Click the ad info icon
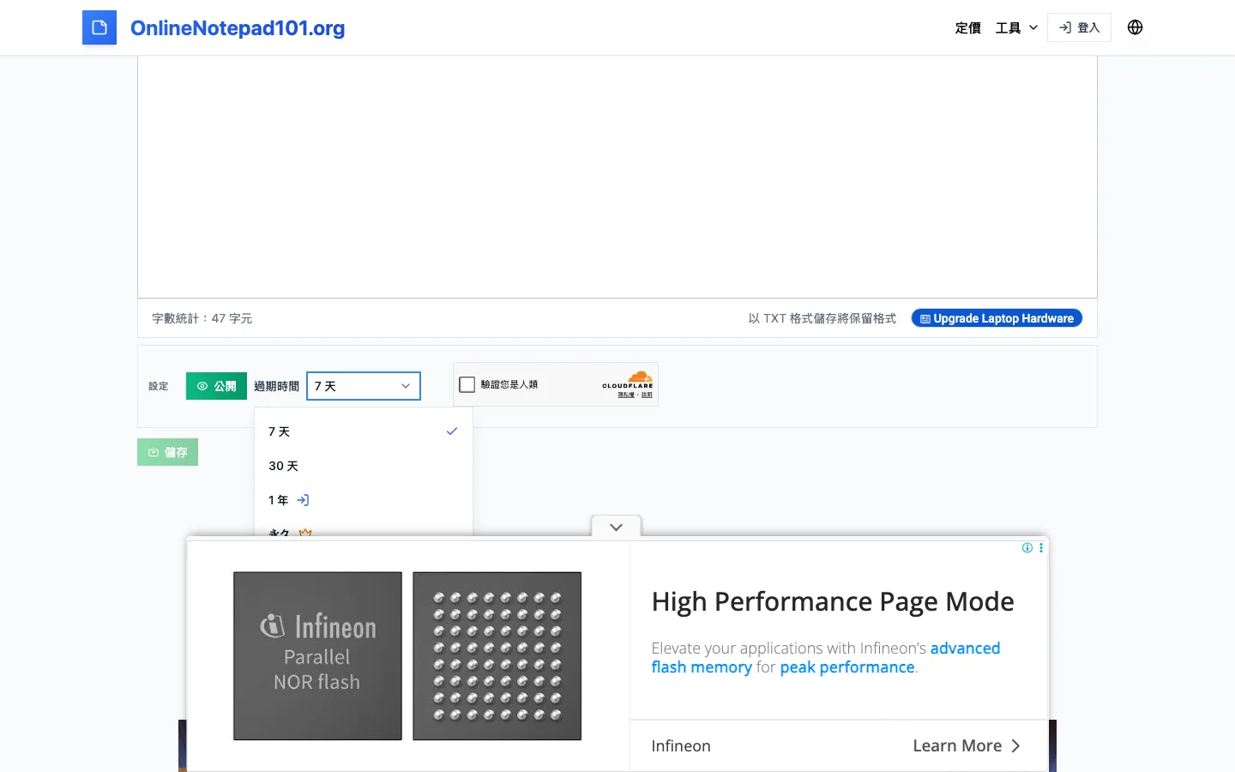 1027,547
